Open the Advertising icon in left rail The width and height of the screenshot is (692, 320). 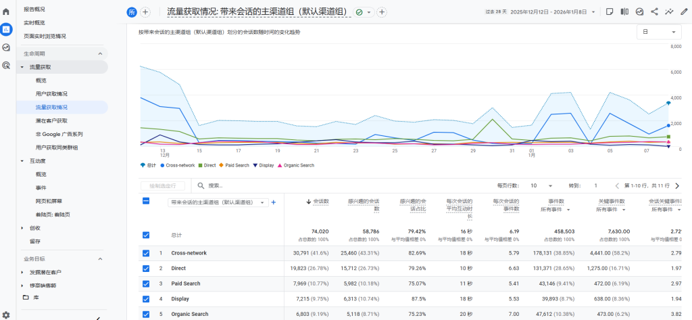point(6,65)
